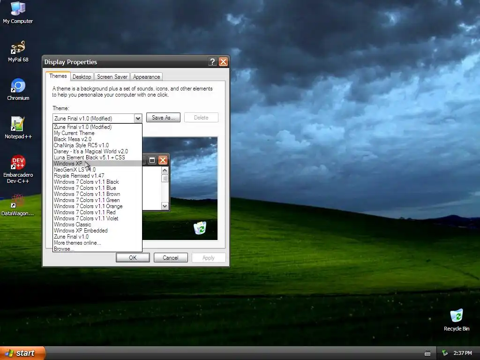
Task: Choose the Windows Classic theme
Action: coord(97,225)
